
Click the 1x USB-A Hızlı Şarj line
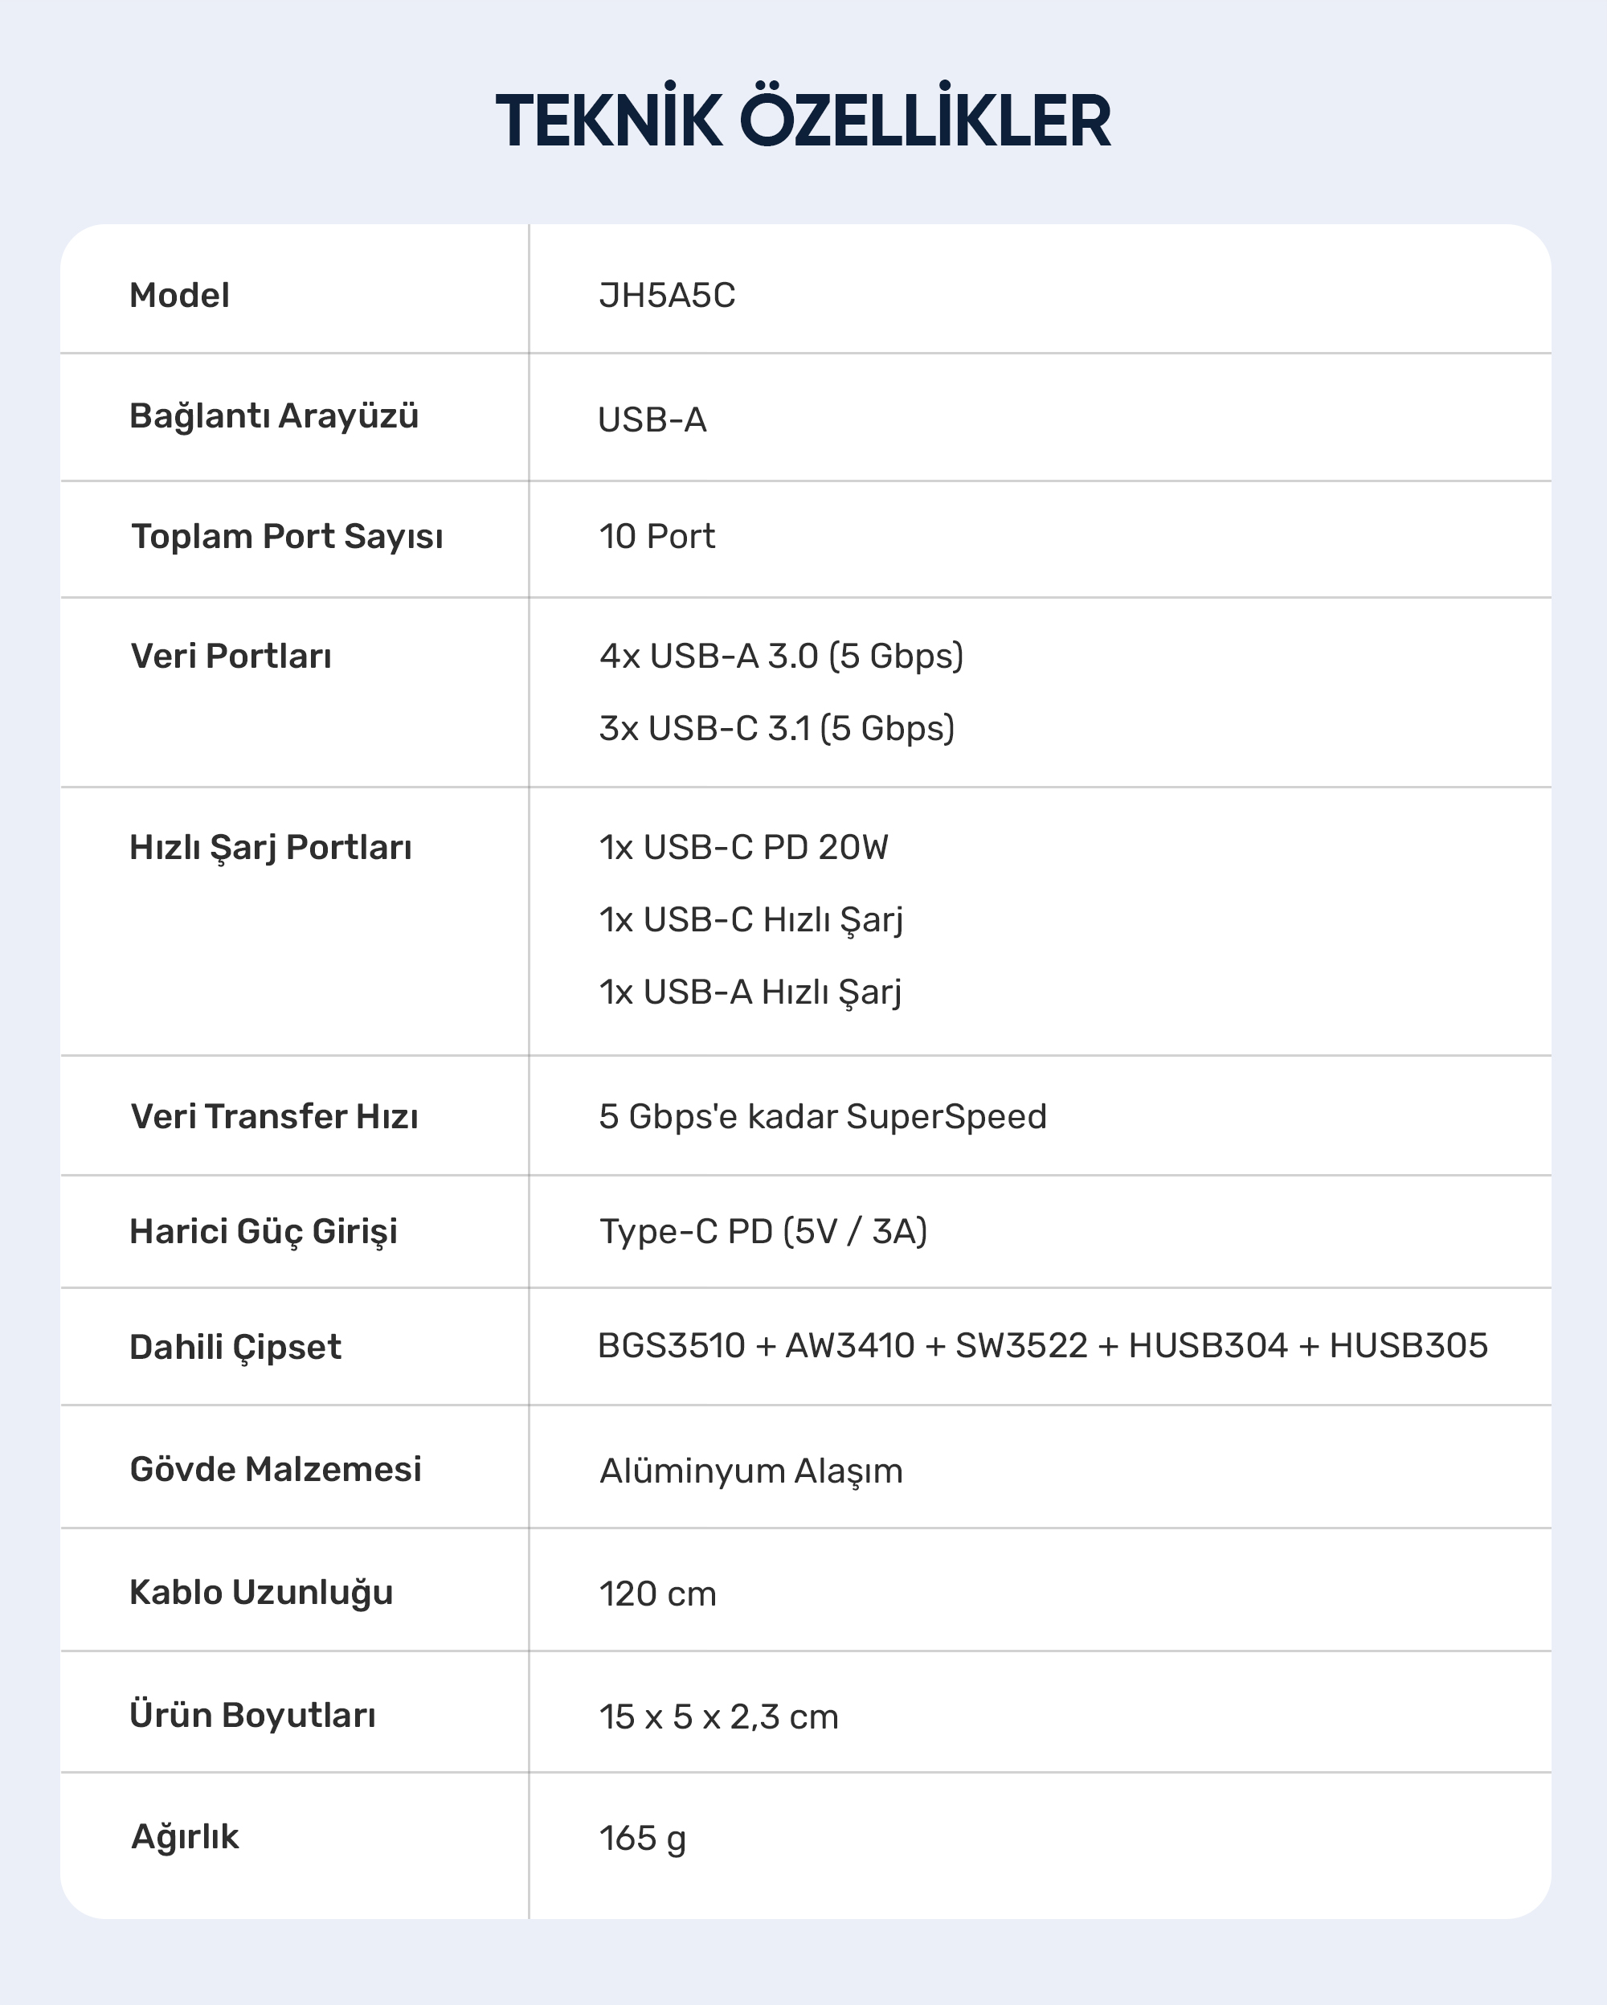[750, 992]
